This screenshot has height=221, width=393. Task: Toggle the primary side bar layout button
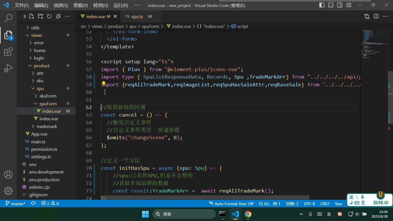click(322, 5)
